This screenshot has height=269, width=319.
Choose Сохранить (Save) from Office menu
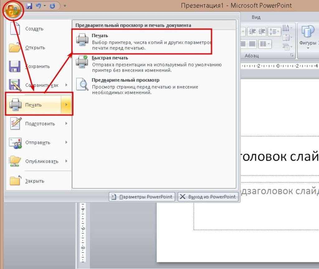pyautogui.click(x=39, y=66)
